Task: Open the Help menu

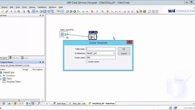Action: 61,7
